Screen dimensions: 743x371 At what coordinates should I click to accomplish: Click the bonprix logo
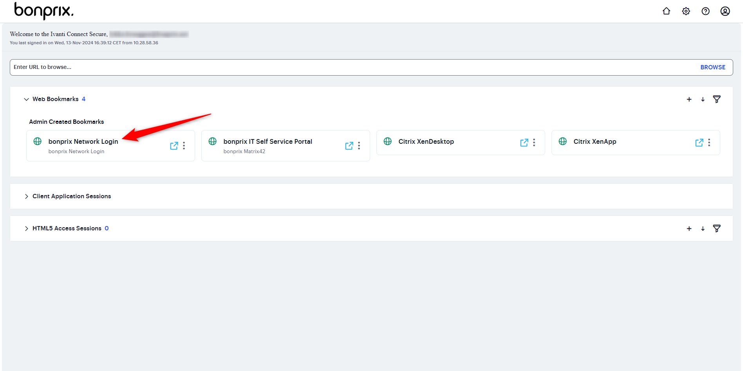coord(44,11)
